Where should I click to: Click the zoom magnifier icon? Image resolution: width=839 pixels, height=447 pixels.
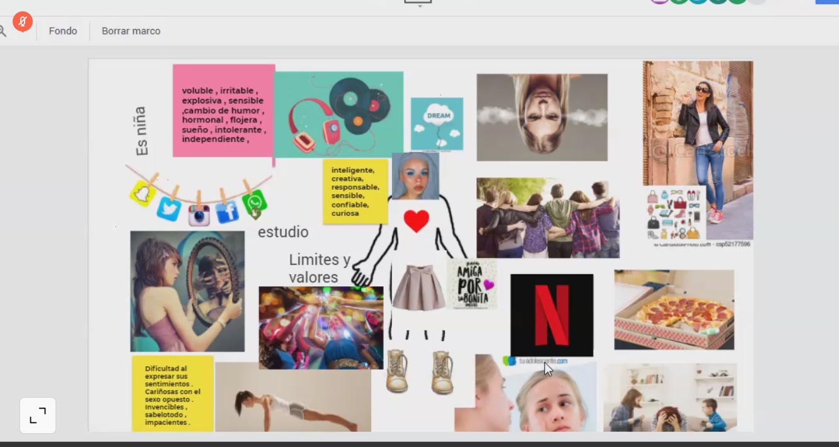click(3, 31)
